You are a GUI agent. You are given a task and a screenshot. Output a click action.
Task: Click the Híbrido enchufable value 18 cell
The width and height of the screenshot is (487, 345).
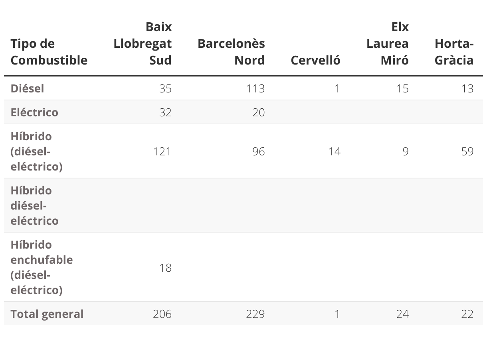pos(165,268)
